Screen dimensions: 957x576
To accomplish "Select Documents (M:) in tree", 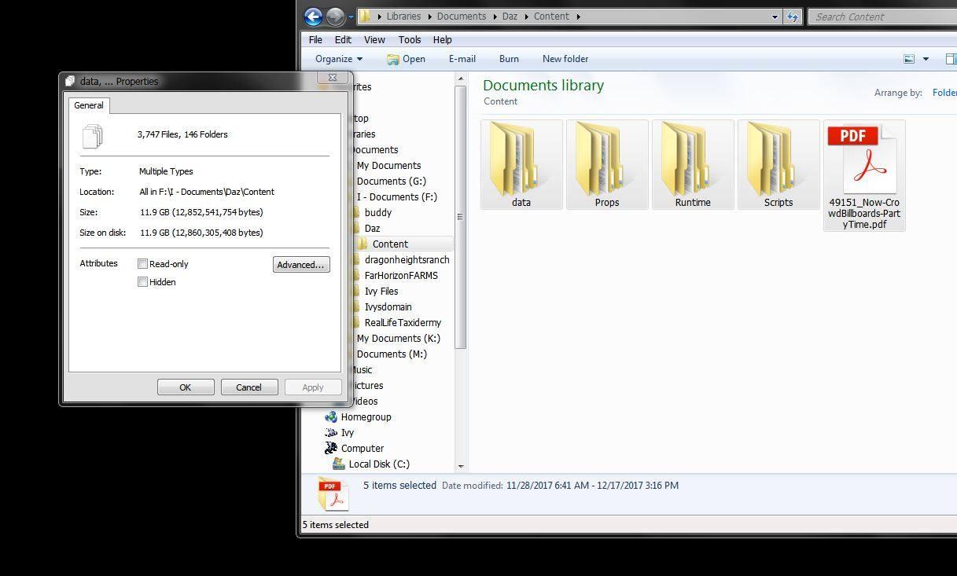I will pyautogui.click(x=391, y=354).
